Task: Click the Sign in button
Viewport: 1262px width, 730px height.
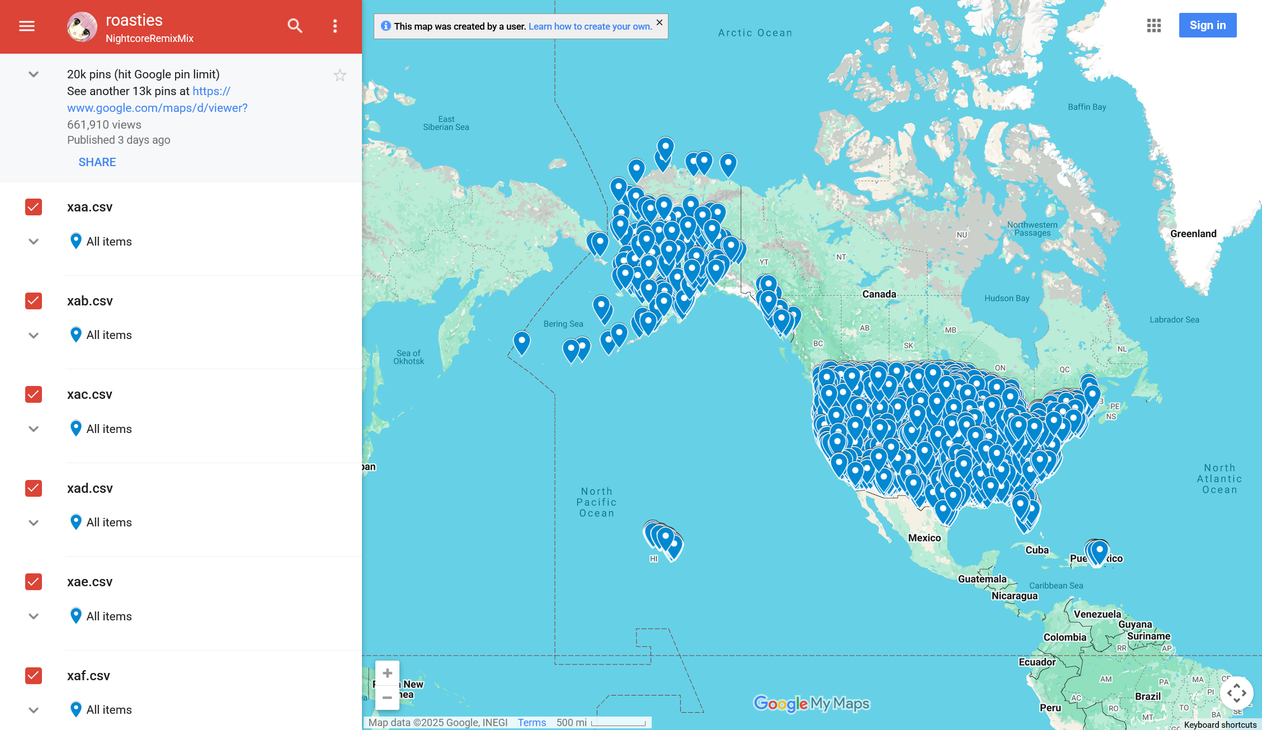Action: pyautogui.click(x=1208, y=25)
